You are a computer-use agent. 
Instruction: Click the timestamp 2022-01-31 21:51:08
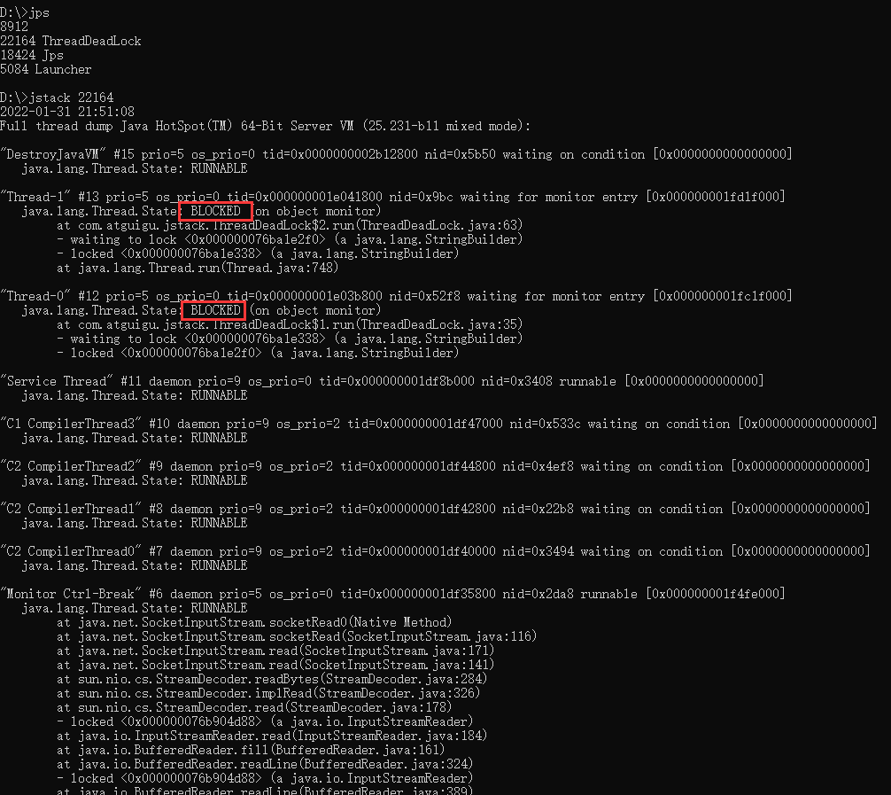[67, 112]
